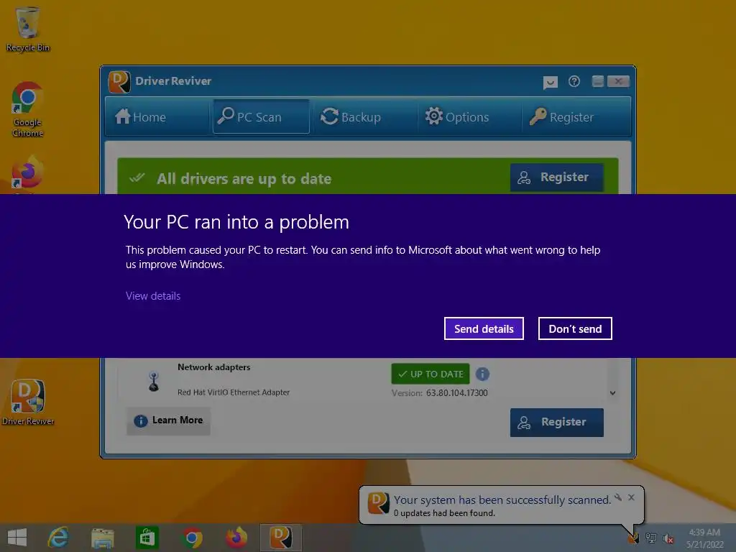Open the Driver Reviver help question icon
The image size is (736, 552).
[574, 82]
